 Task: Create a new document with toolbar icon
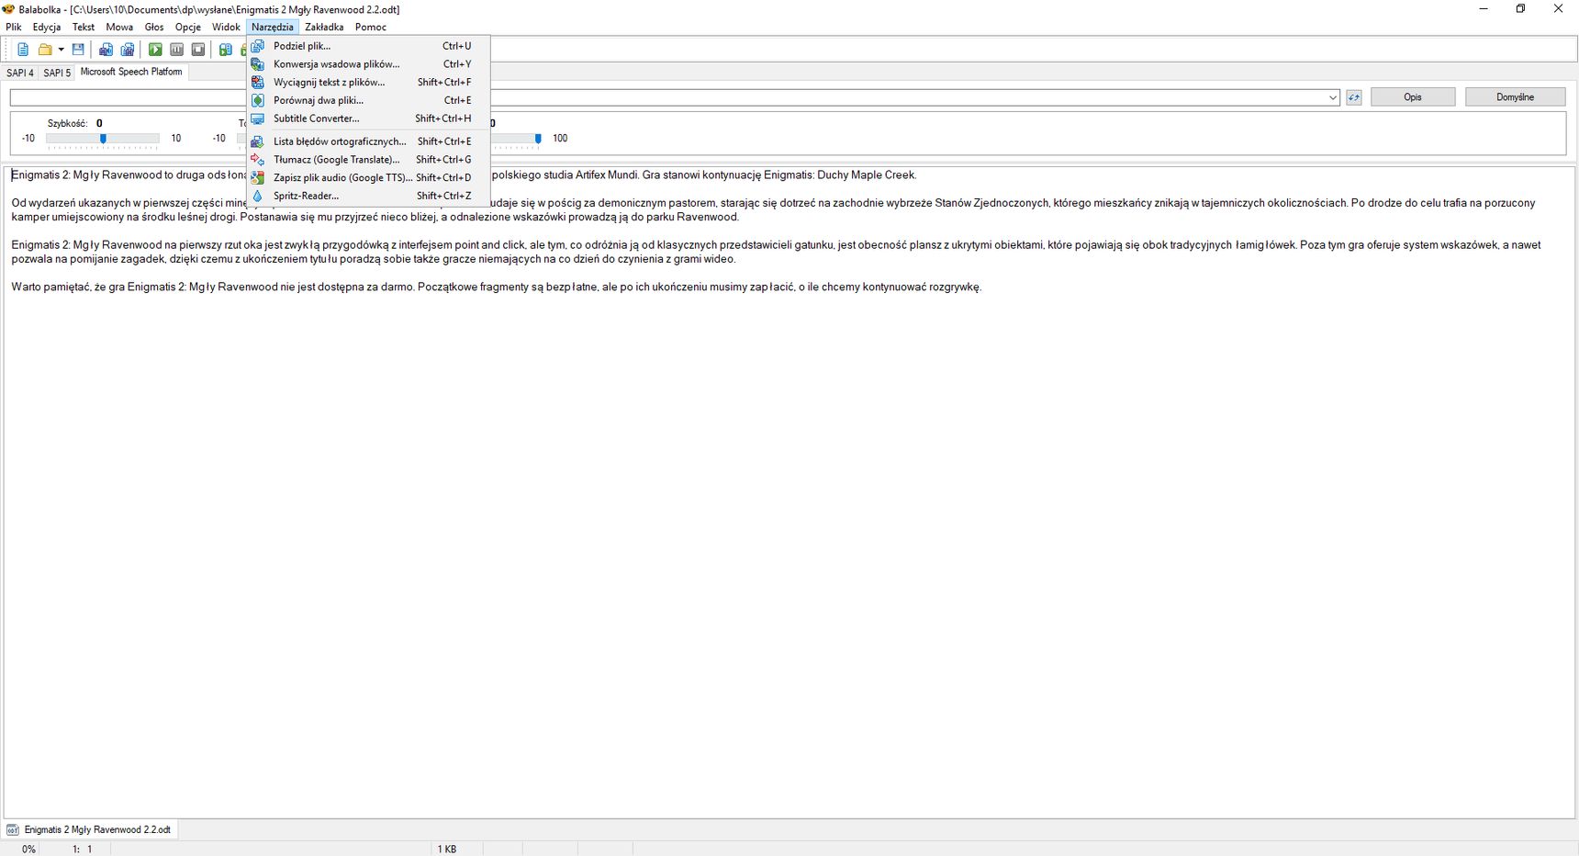tap(23, 50)
